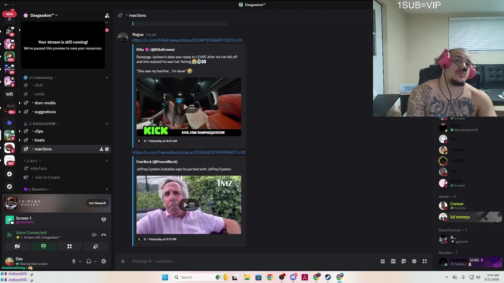Open Steam from the taskbar
The width and height of the screenshot is (504, 283).
point(328,277)
